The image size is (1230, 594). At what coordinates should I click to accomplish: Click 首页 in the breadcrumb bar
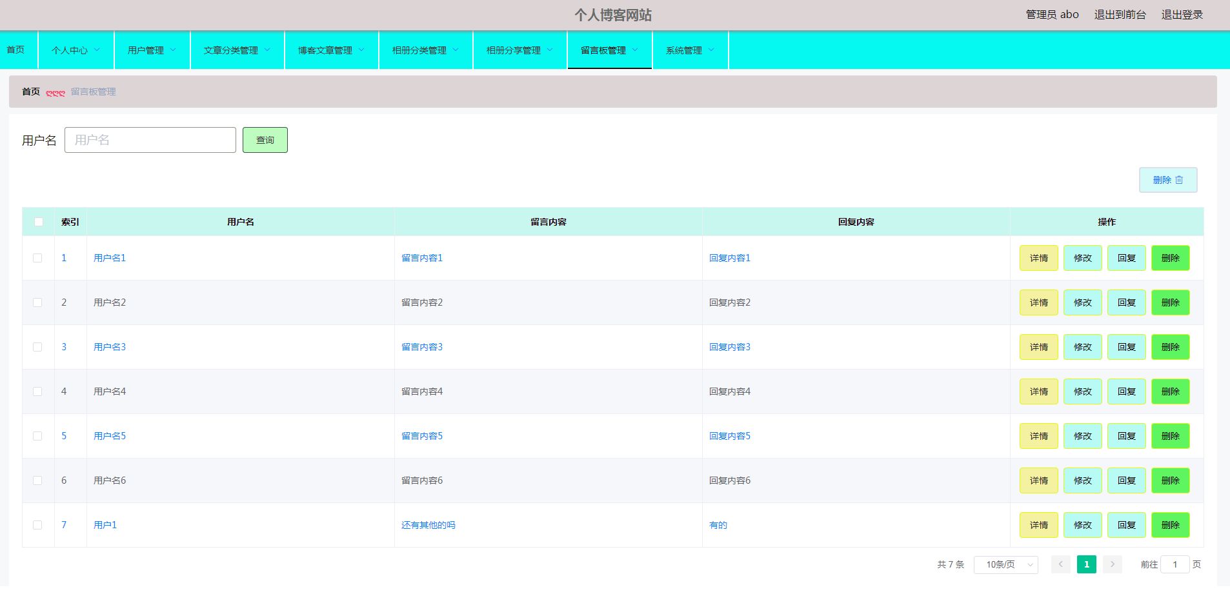click(x=31, y=92)
